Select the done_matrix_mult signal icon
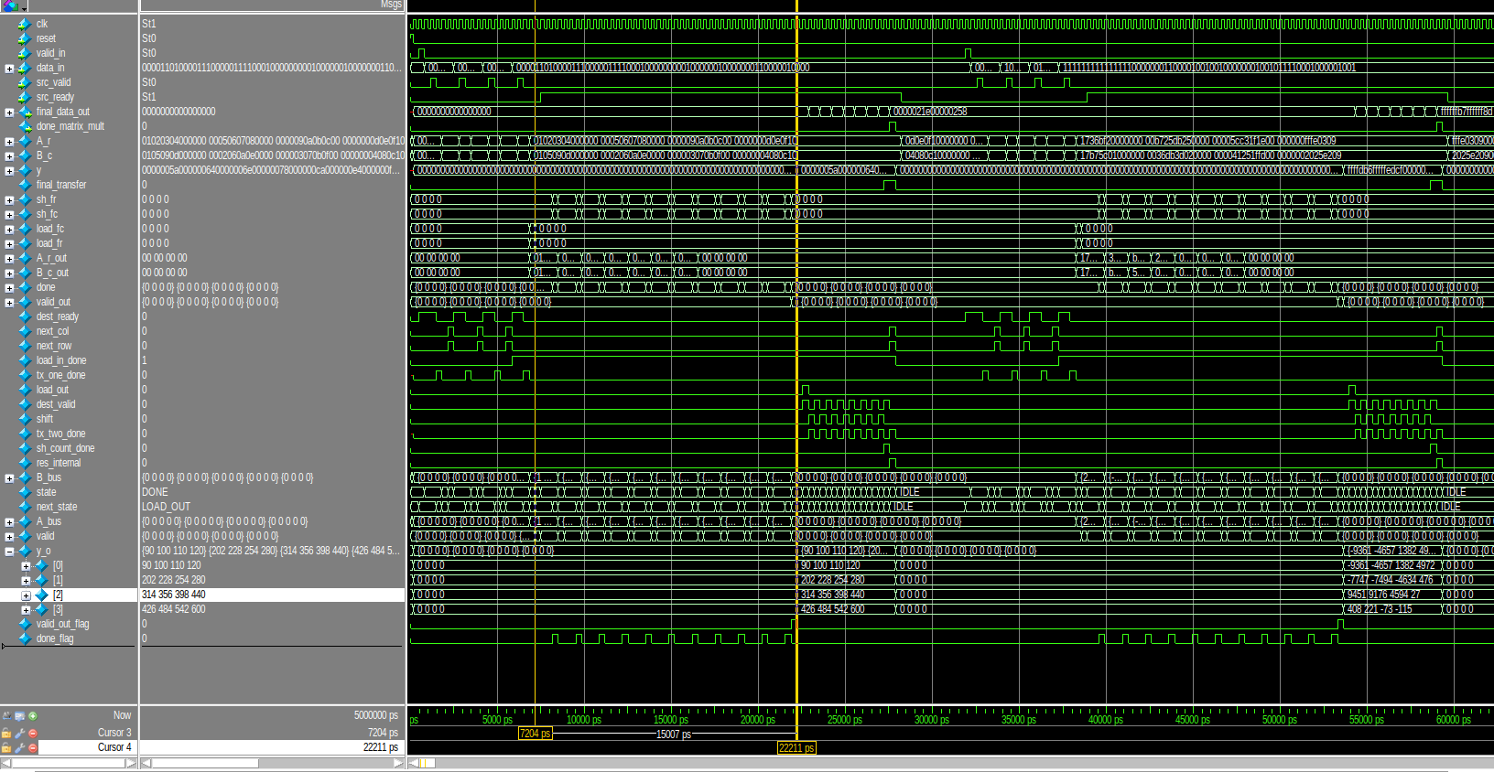The image size is (1494, 772). coord(25,126)
